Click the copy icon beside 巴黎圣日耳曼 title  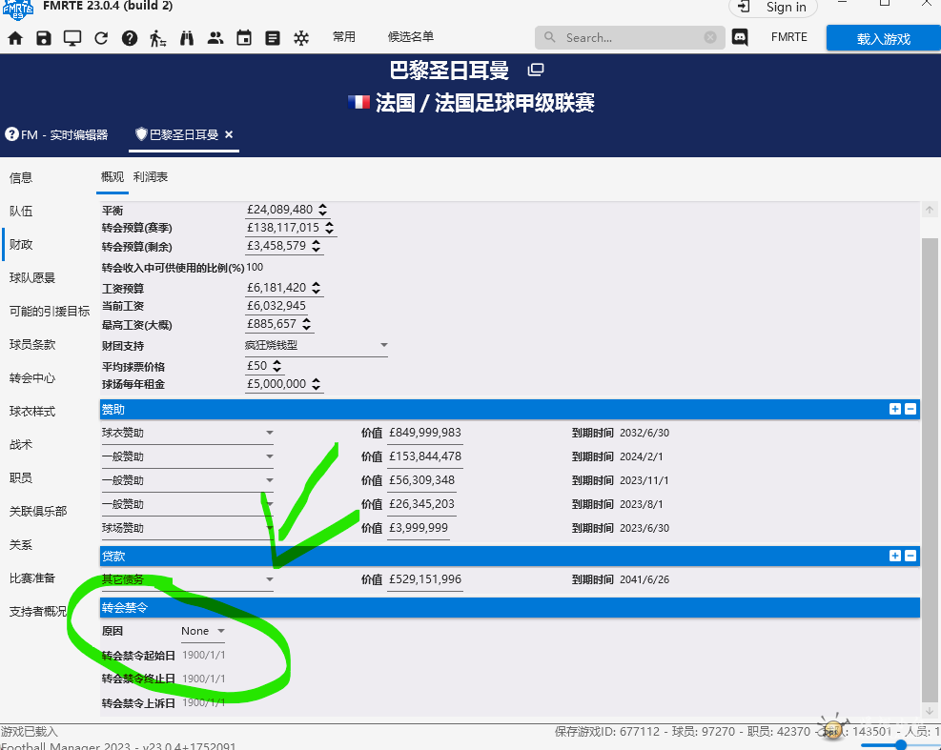click(x=536, y=70)
